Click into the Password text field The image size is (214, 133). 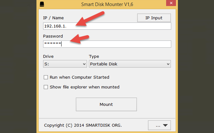click(107, 44)
